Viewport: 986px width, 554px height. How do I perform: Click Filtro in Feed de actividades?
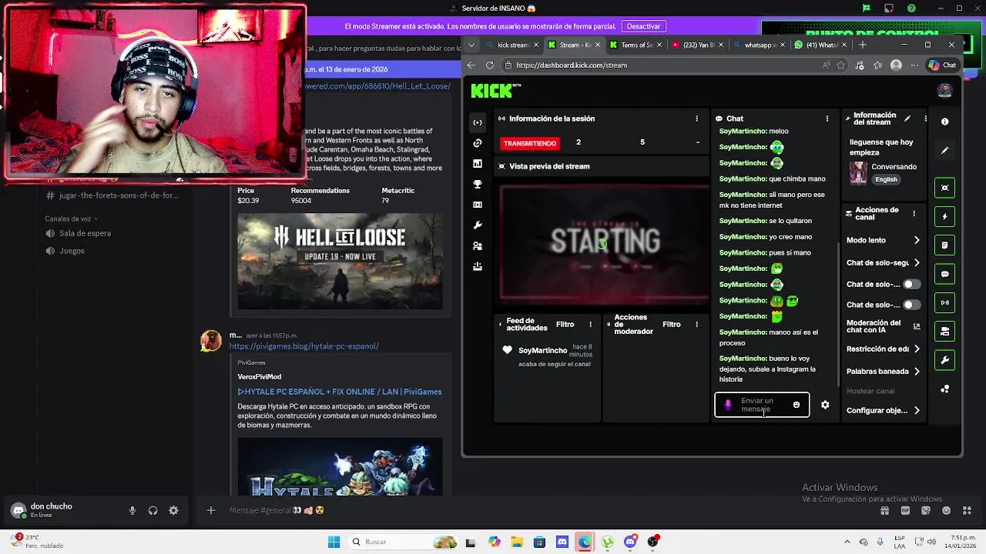coord(565,324)
